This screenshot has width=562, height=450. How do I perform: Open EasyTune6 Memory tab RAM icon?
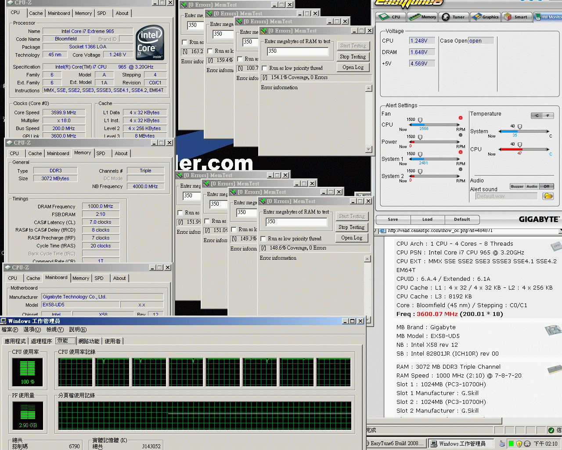click(414, 17)
